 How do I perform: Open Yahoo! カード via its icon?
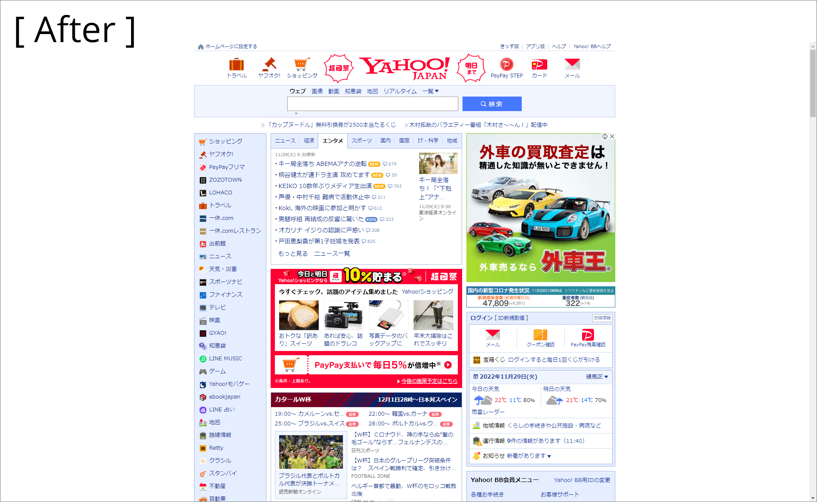[539, 67]
